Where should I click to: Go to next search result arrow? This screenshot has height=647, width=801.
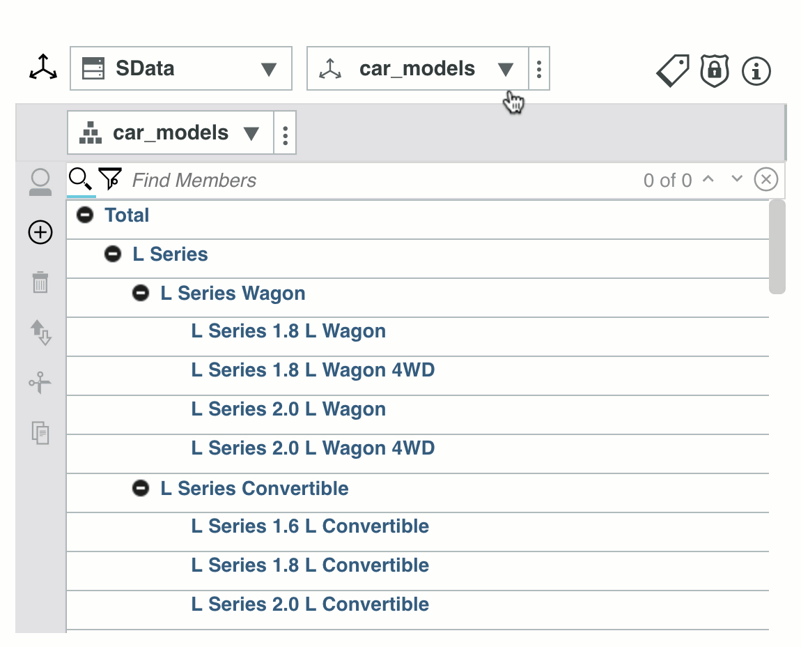click(737, 179)
